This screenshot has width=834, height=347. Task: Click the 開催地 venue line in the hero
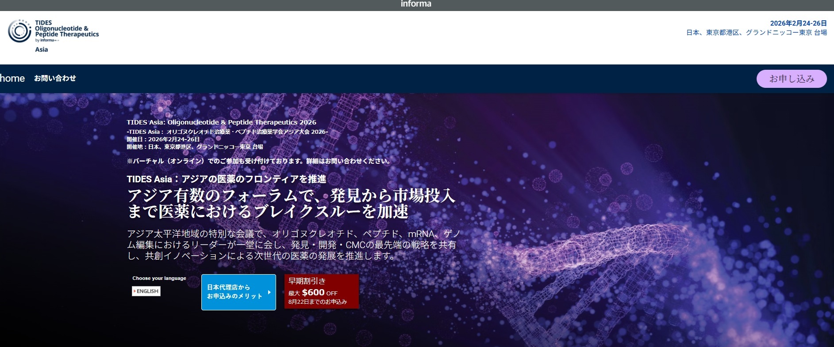195,147
